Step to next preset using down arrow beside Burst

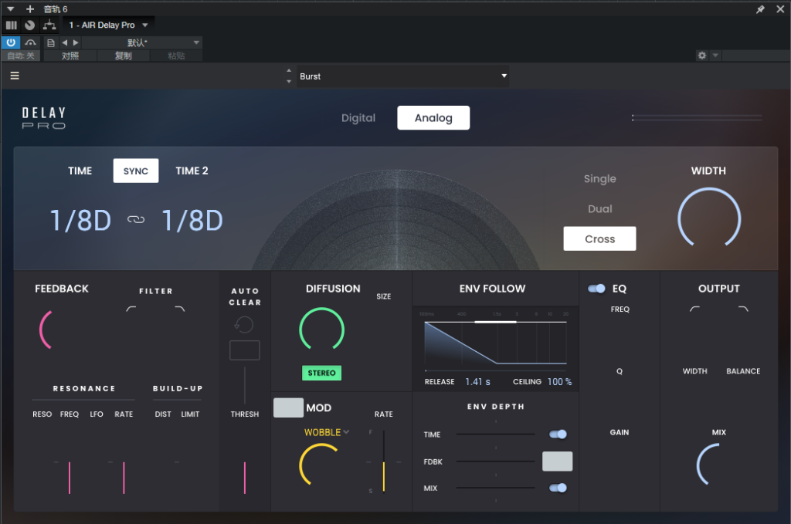click(289, 81)
